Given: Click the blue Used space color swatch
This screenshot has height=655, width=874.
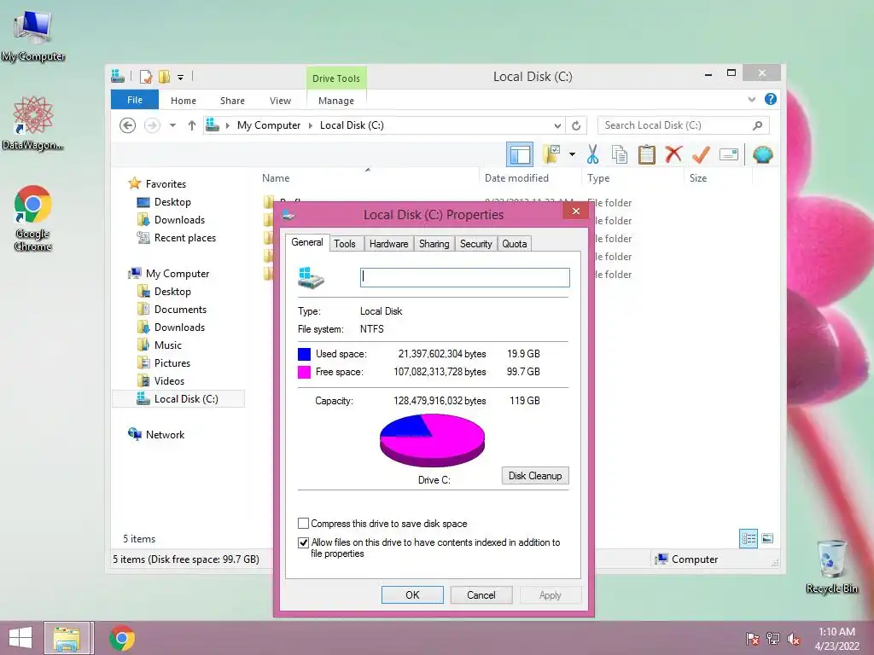Looking at the screenshot, I should click(305, 354).
